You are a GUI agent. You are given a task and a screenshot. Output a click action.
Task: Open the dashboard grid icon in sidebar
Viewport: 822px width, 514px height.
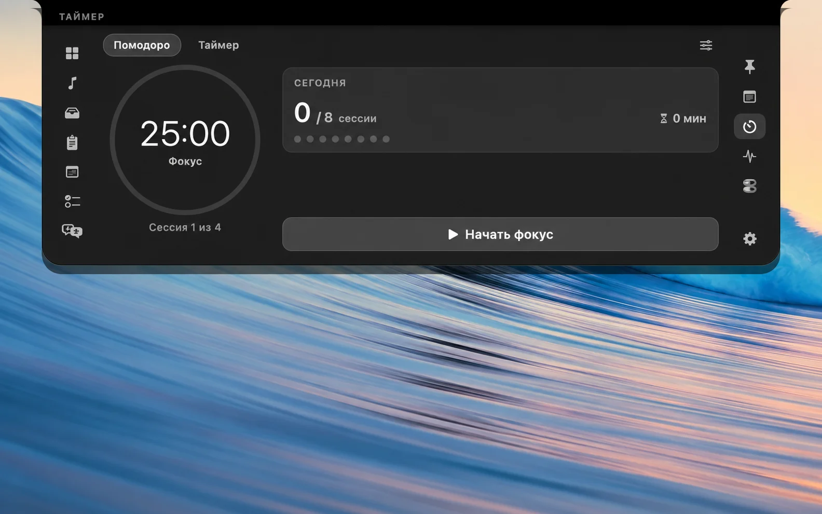click(72, 53)
